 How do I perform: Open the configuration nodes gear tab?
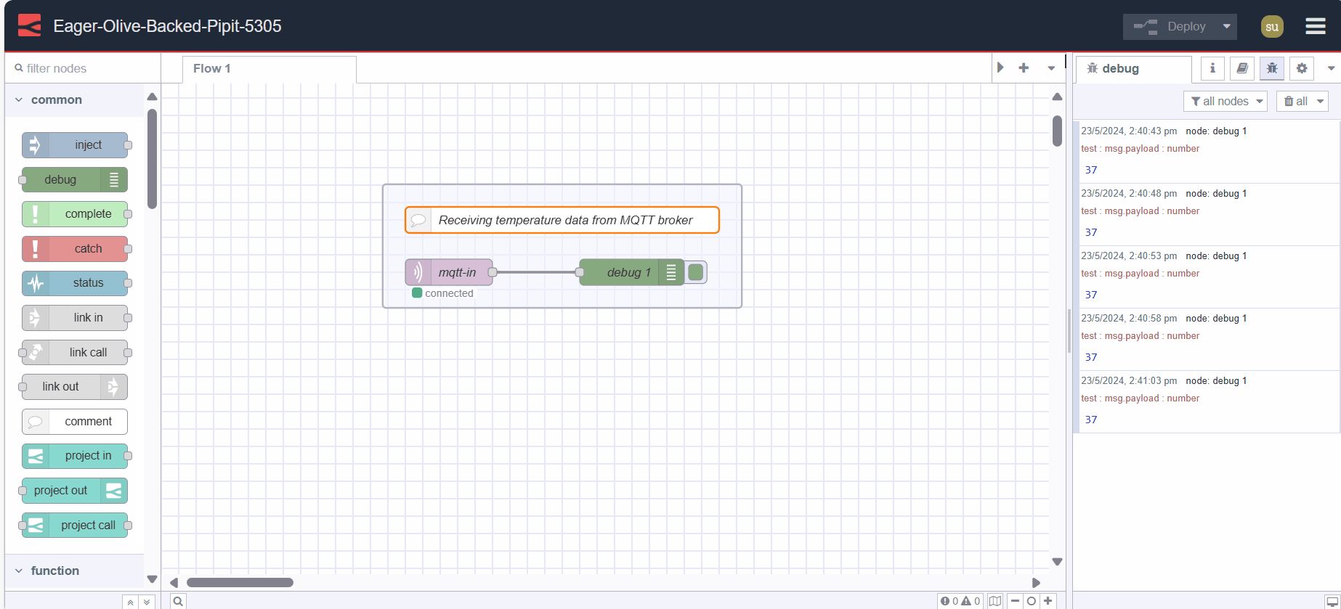(x=1302, y=68)
